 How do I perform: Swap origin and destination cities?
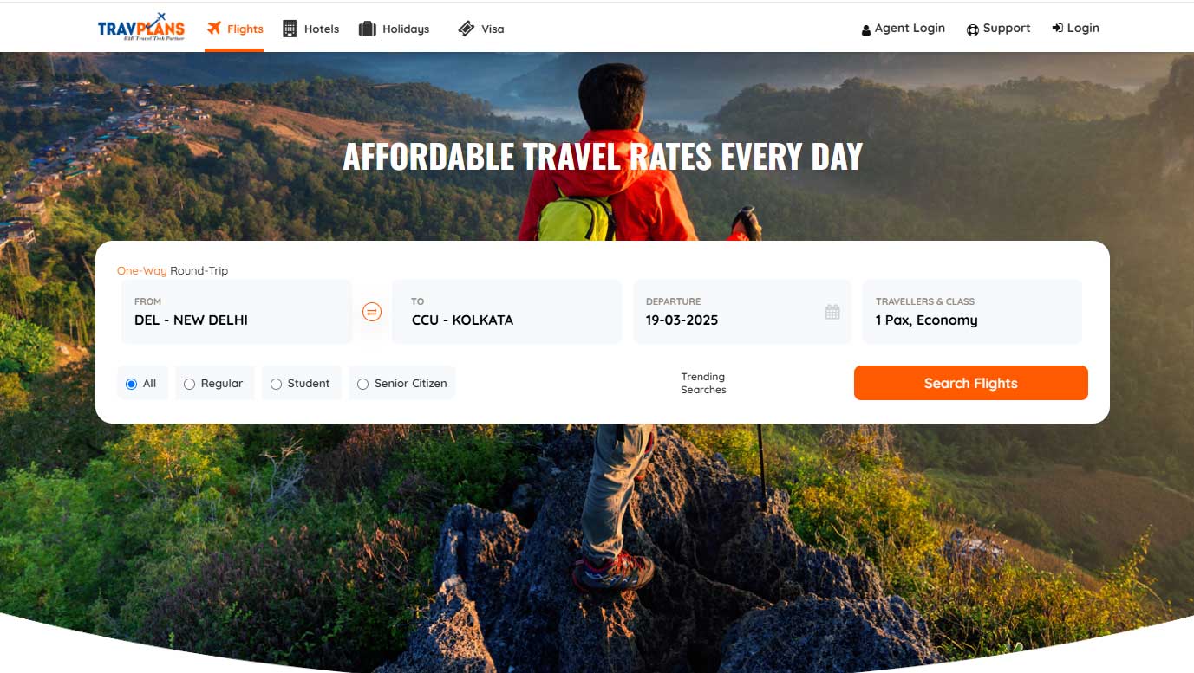(372, 312)
